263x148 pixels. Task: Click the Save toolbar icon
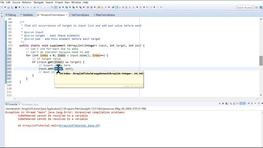click(x=8, y=7)
